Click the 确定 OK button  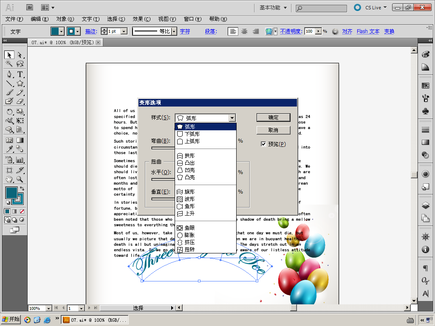[x=273, y=118]
